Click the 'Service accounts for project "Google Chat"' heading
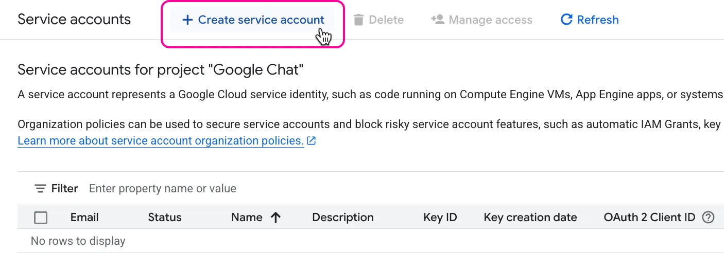The image size is (724, 253). [160, 70]
